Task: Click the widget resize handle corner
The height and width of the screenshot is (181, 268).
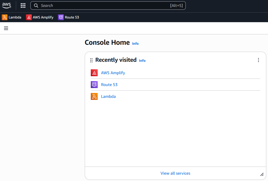Action: (262, 174)
